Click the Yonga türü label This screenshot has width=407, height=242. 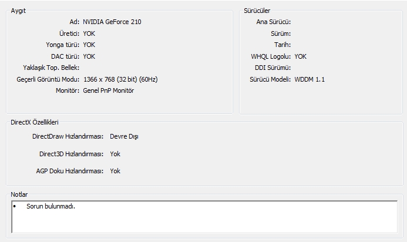coord(63,45)
